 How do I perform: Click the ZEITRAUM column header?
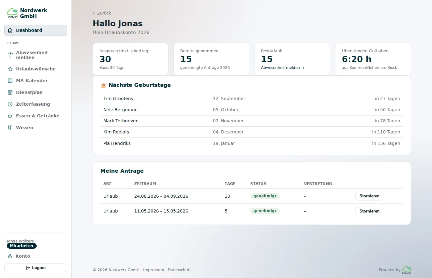[145, 184]
